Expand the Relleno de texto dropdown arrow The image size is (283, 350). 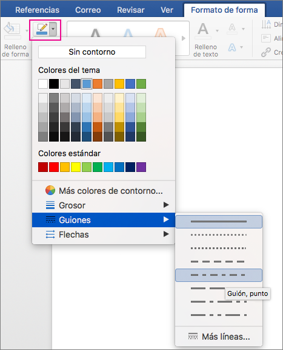[217, 30]
